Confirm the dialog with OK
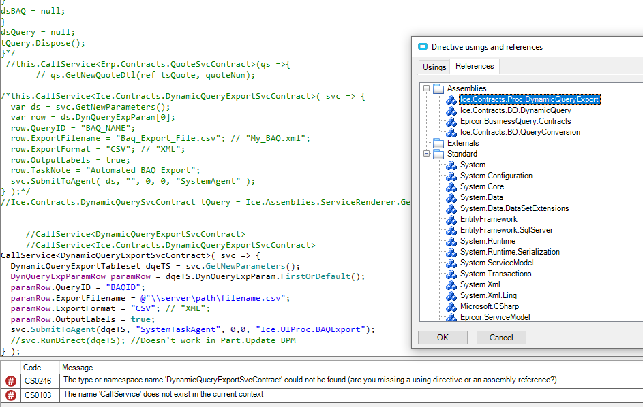This screenshot has height=407, width=643. click(443, 338)
